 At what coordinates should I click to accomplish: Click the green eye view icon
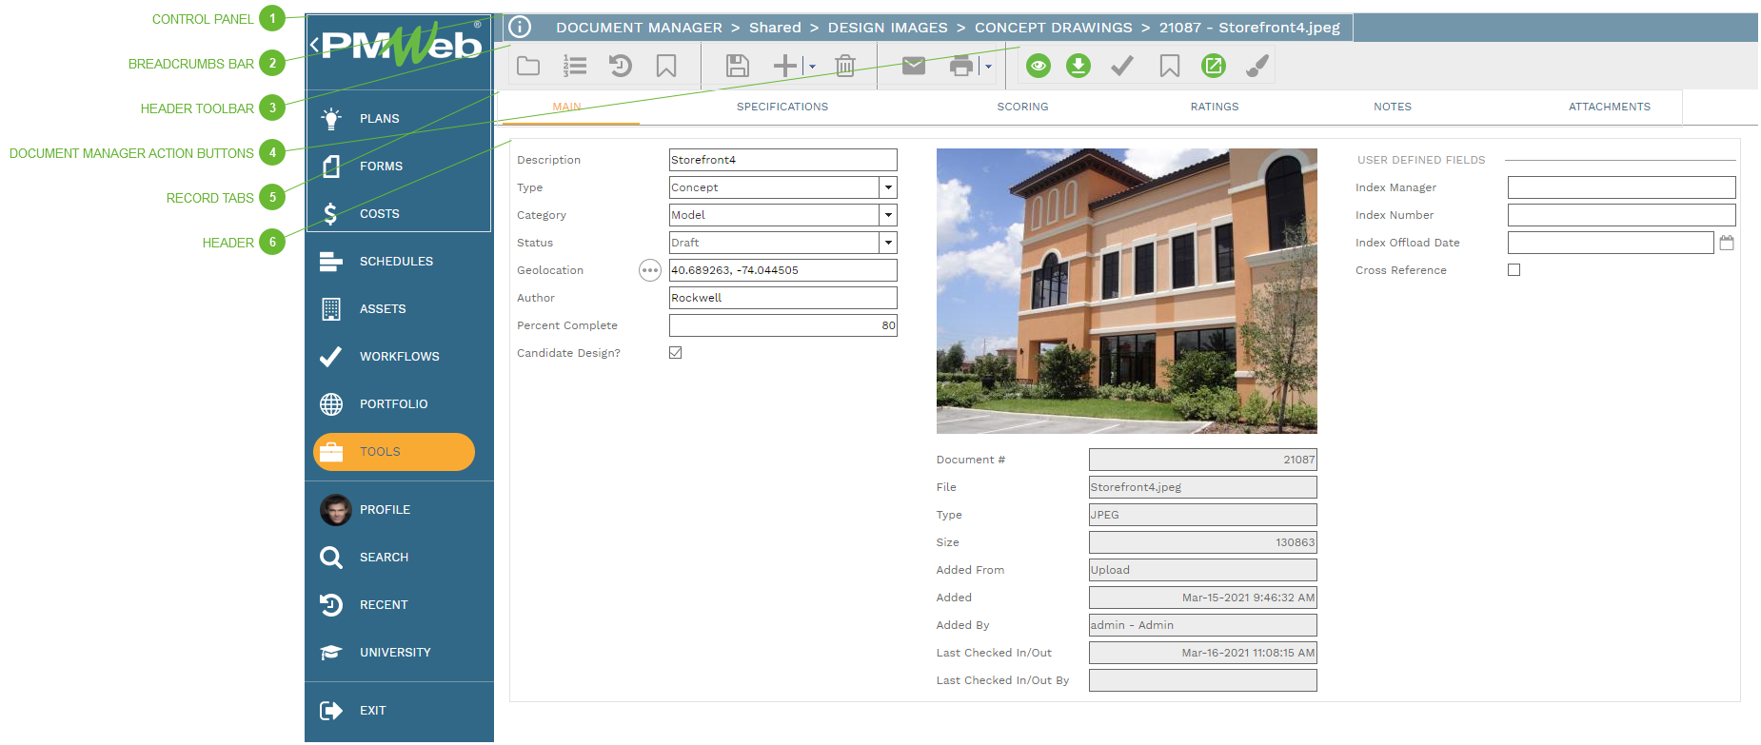pos(1038,66)
